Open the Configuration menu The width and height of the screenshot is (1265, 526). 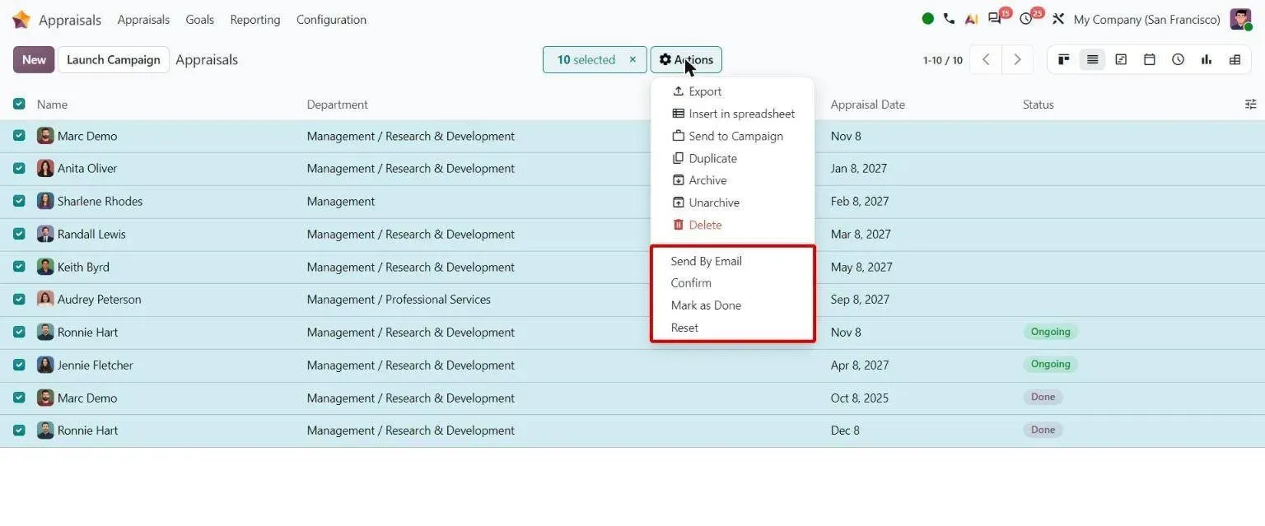pyautogui.click(x=331, y=19)
